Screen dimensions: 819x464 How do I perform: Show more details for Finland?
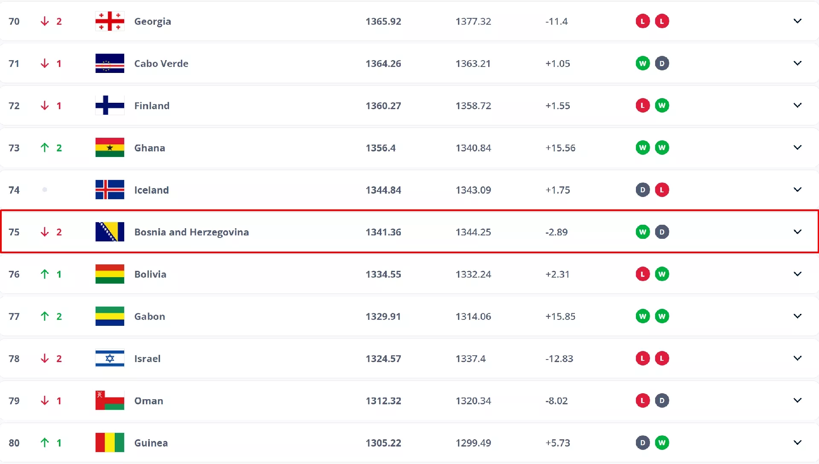point(797,105)
